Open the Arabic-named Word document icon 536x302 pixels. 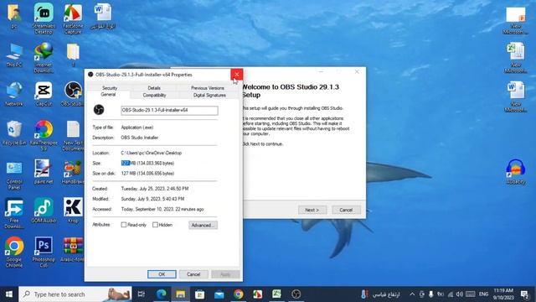pos(102,16)
